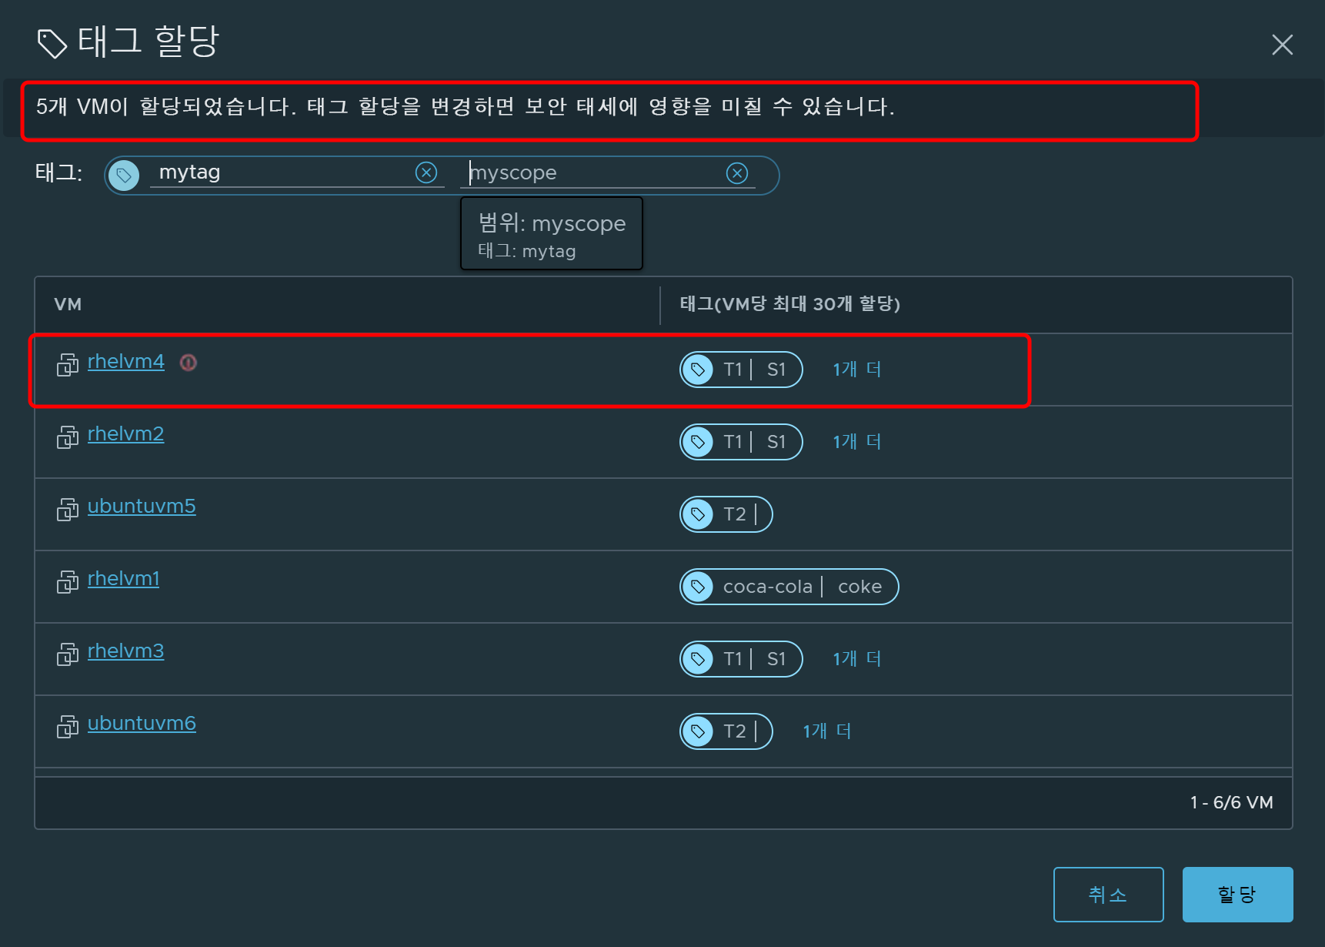
Task: Click the 태그 column header
Action: (790, 304)
